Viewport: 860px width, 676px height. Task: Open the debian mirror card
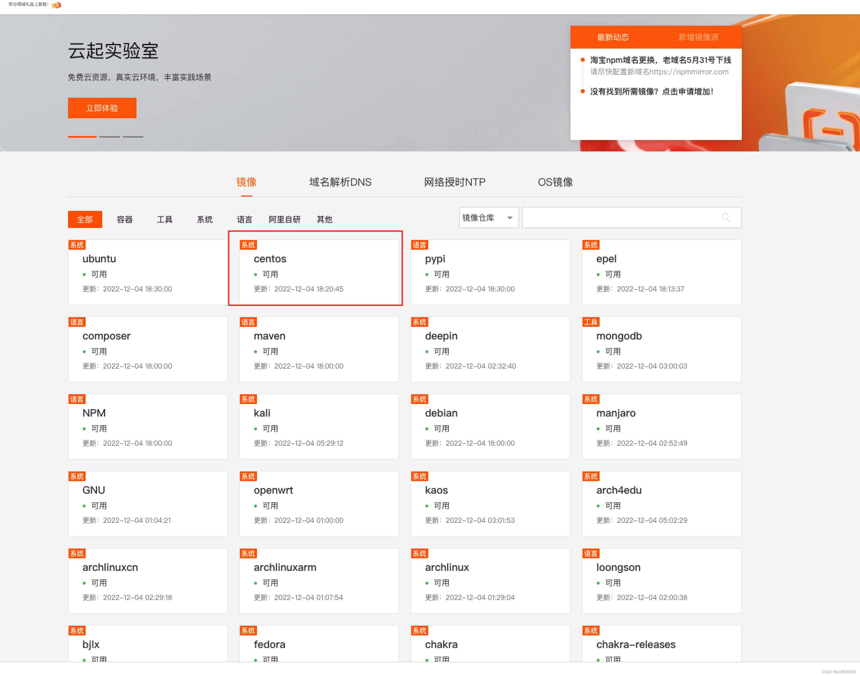point(490,427)
